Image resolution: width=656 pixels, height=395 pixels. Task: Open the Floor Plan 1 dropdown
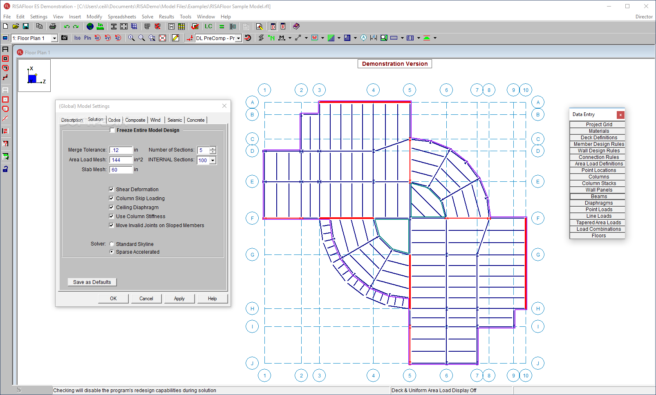point(54,38)
